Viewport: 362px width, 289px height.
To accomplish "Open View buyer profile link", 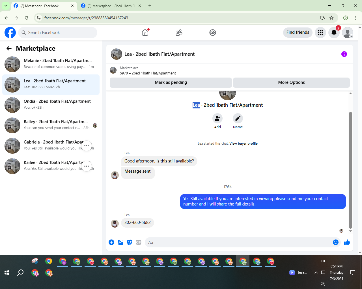I will 244,144.
